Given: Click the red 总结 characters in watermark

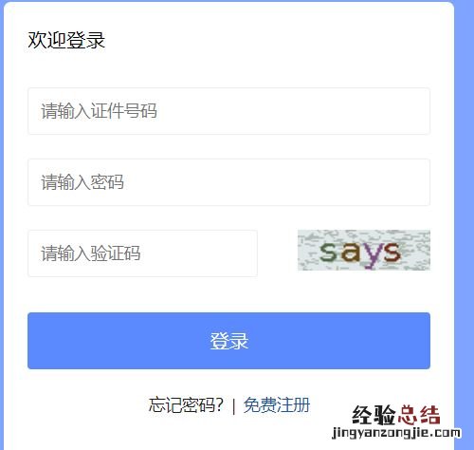Looking at the screenshot, I should pyautogui.click(x=419, y=415).
